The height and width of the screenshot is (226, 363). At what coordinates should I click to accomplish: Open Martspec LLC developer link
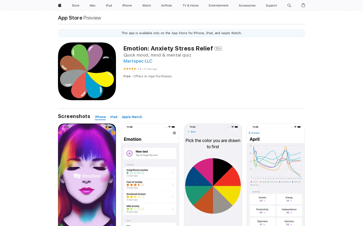pos(138,61)
